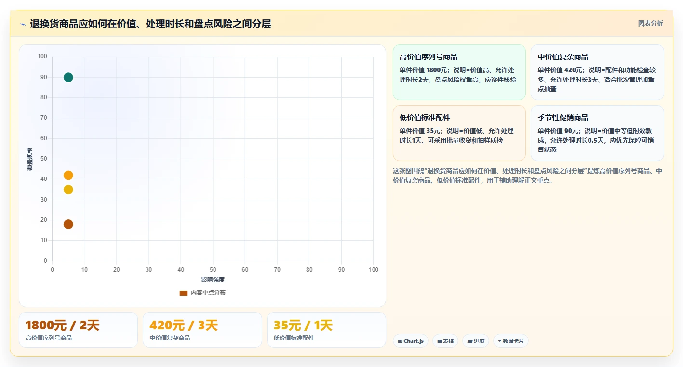683x367 pixels.
Task: Click the yellow data point near 35
Action: pyautogui.click(x=68, y=190)
